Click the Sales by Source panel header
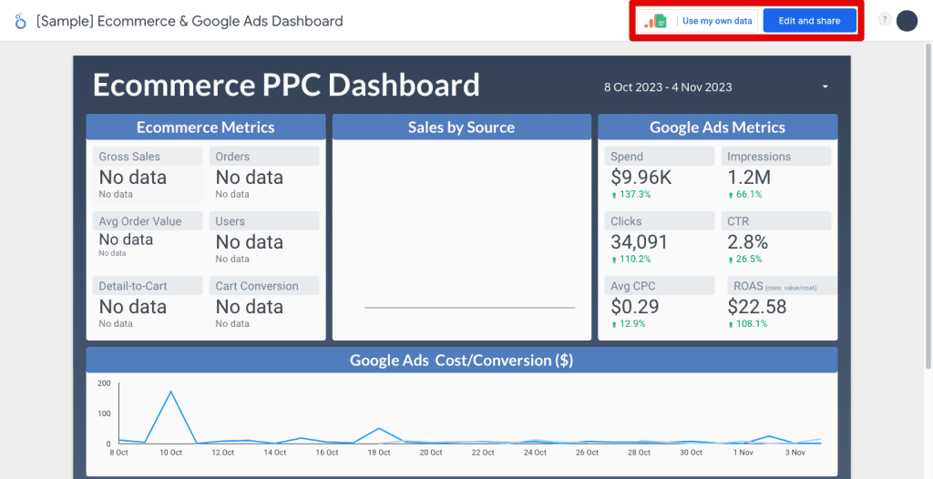933x479 pixels. click(x=461, y=127)
